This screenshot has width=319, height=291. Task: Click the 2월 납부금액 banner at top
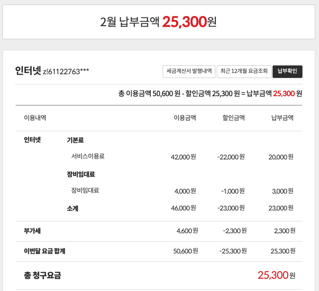(159, 22)
